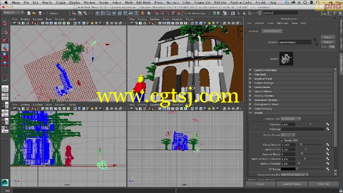The image size is (343, 193).
Task: Click map button for Aperture Size
Action: coord(328,149)
